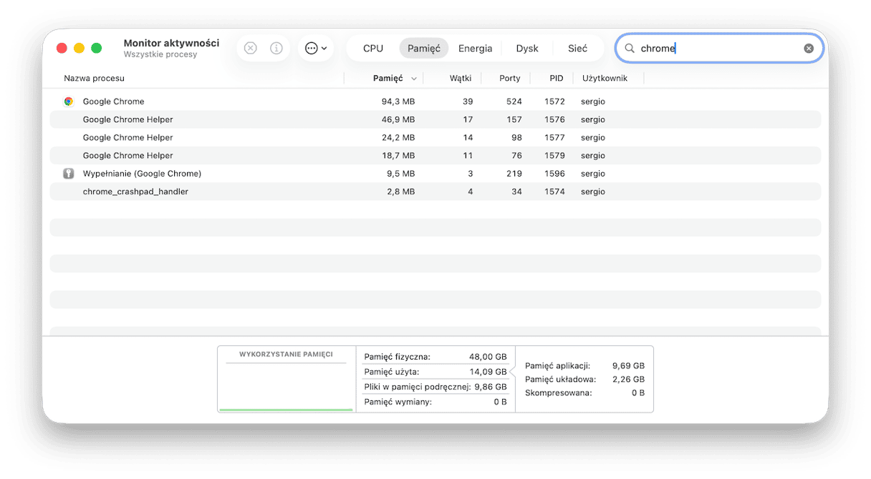Click the 9,5 MB memory value
This screenshot has width=871, height=479.
pos(400,174)
